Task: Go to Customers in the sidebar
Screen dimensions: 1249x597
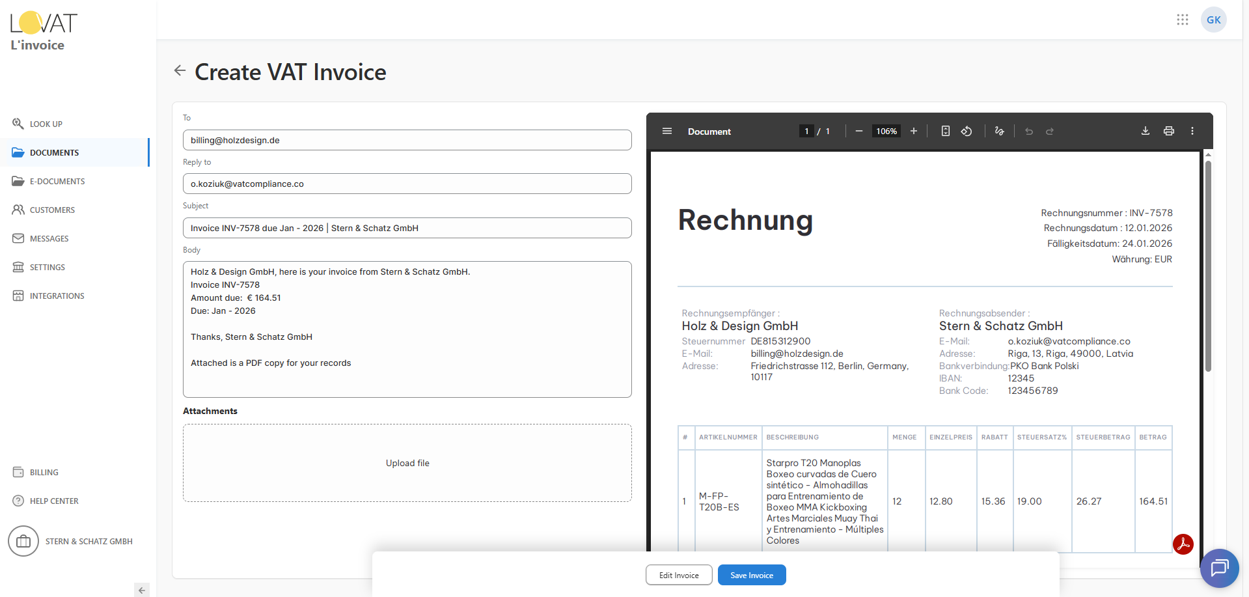Action: 52,210
